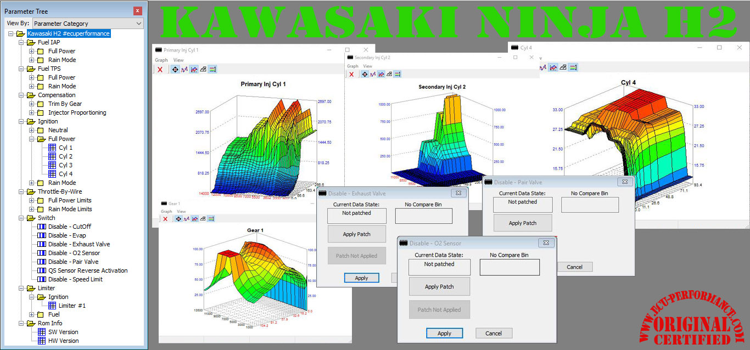Select the crosshair rotate icon in Gear 1 window
The width and height of the screenshot is (750, 350).
(179, 219)
